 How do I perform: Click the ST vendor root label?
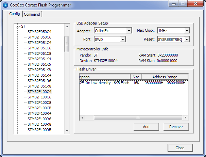pos(23,26)
